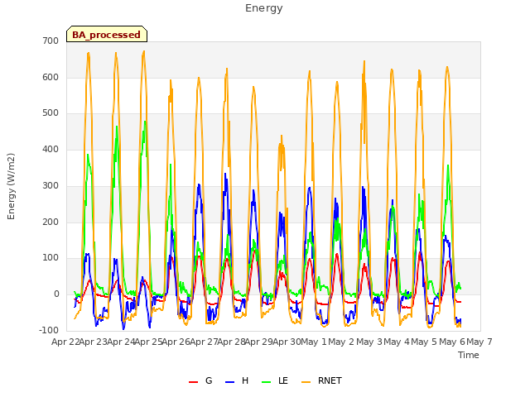
Task: Click the 200 y-axis tick label
Action: pos(51,222)
